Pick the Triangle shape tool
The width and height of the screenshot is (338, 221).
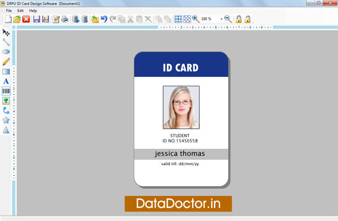[x=6, y=130]
